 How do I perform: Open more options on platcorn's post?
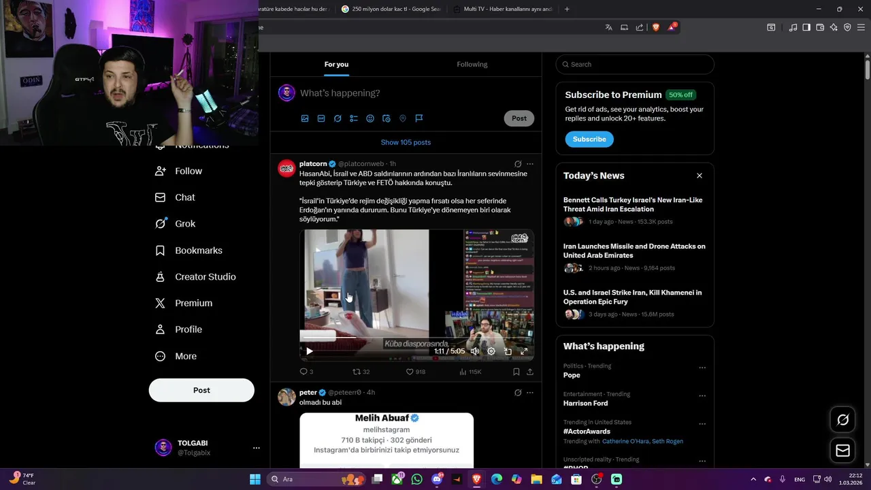click(530, 164)
